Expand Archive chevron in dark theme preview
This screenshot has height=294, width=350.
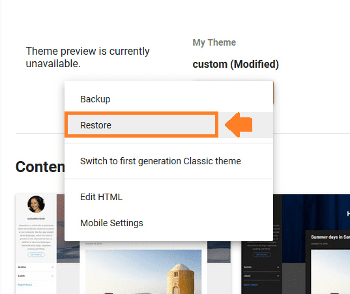[278, 267]
